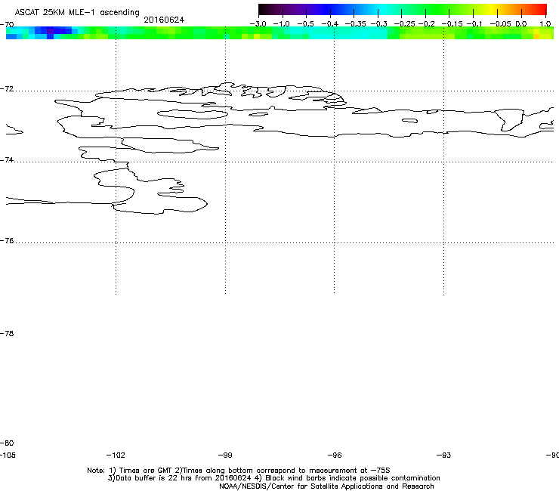The image size is (559, 491).
Task: Click the color scale label -0.1
Action: pos(474,24)
